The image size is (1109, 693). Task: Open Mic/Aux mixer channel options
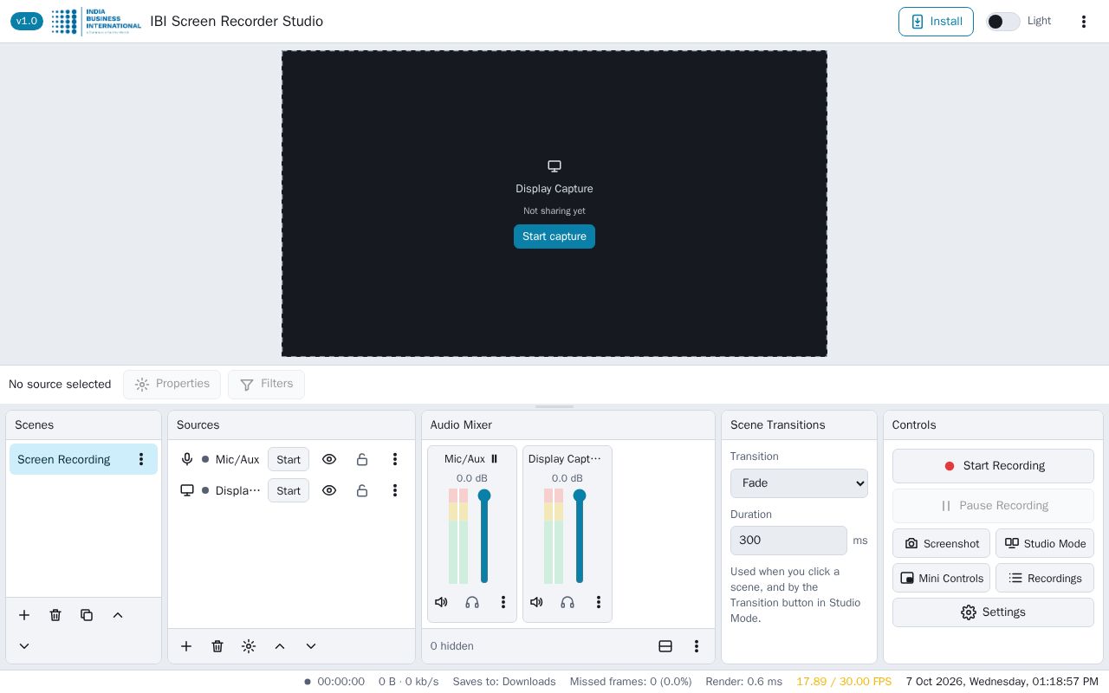(503, 602)
